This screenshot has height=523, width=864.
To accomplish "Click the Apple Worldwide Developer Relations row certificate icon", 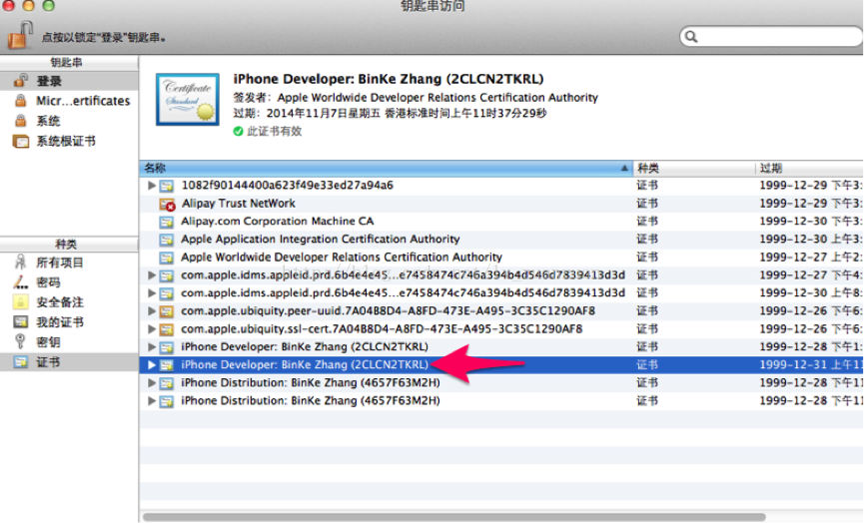I will 167,258.
